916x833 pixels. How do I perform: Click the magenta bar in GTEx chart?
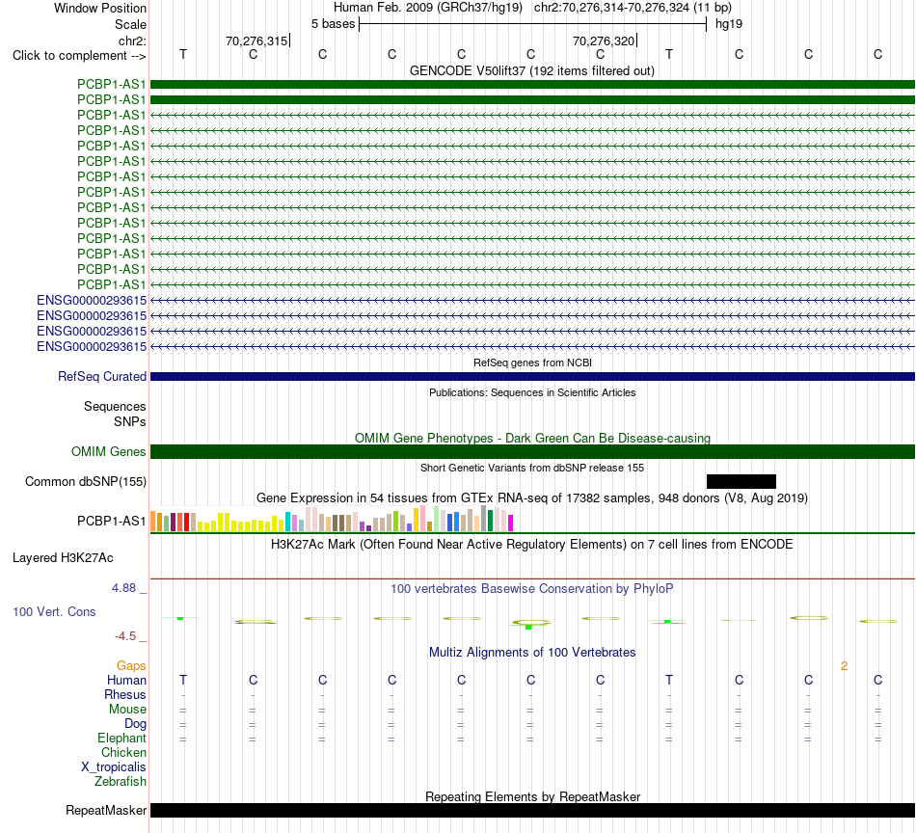pyautogui.click(x=510, y=523)
